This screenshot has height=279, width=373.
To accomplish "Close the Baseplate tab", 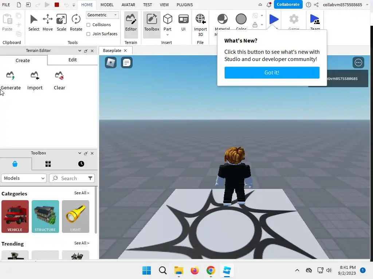I will click(125, 50).
